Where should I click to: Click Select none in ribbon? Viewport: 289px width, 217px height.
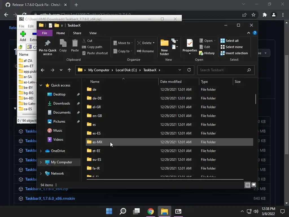point(231,47)
